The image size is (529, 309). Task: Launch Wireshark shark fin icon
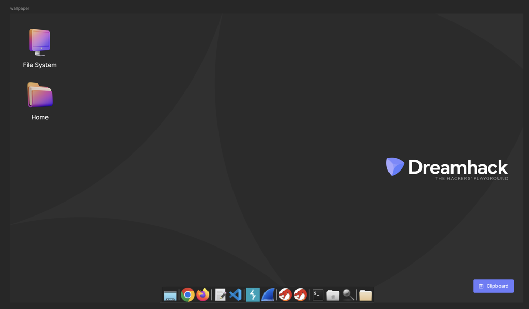coord(268,295)
